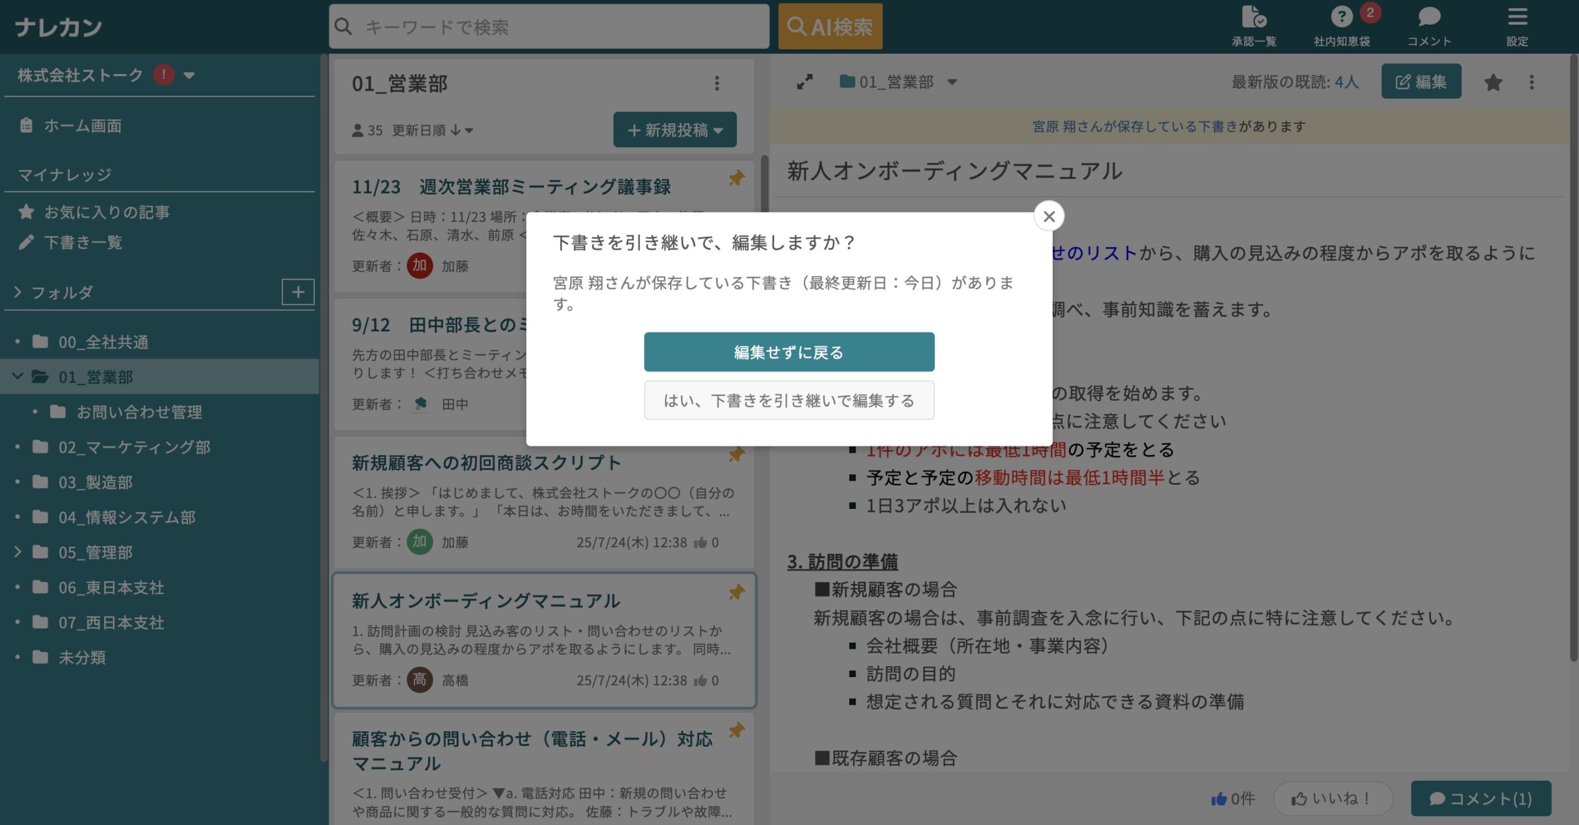The height and width of the screenshot is (825, 1579).
Task: Click 加藤 avatar on 初回商談スクリプト card
Action: click(x=419, y=542)
